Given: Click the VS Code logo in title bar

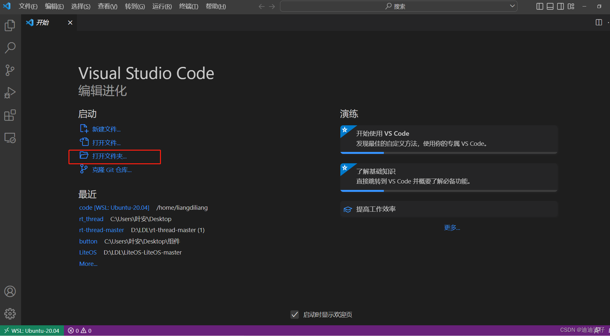Looking at the screenshot, I should [x=7, y=6].
